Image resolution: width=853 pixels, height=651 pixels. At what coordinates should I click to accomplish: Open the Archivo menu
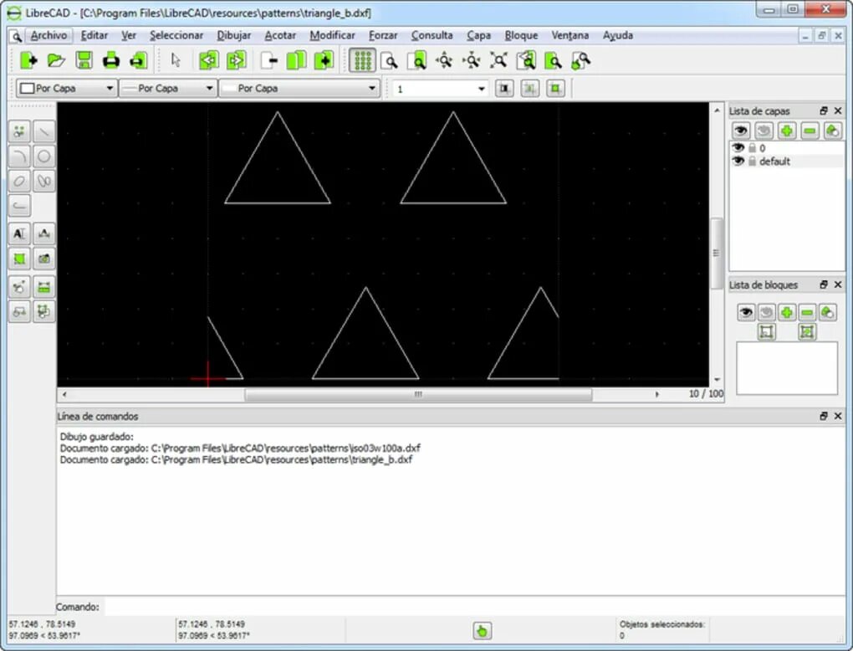(49, 35)
